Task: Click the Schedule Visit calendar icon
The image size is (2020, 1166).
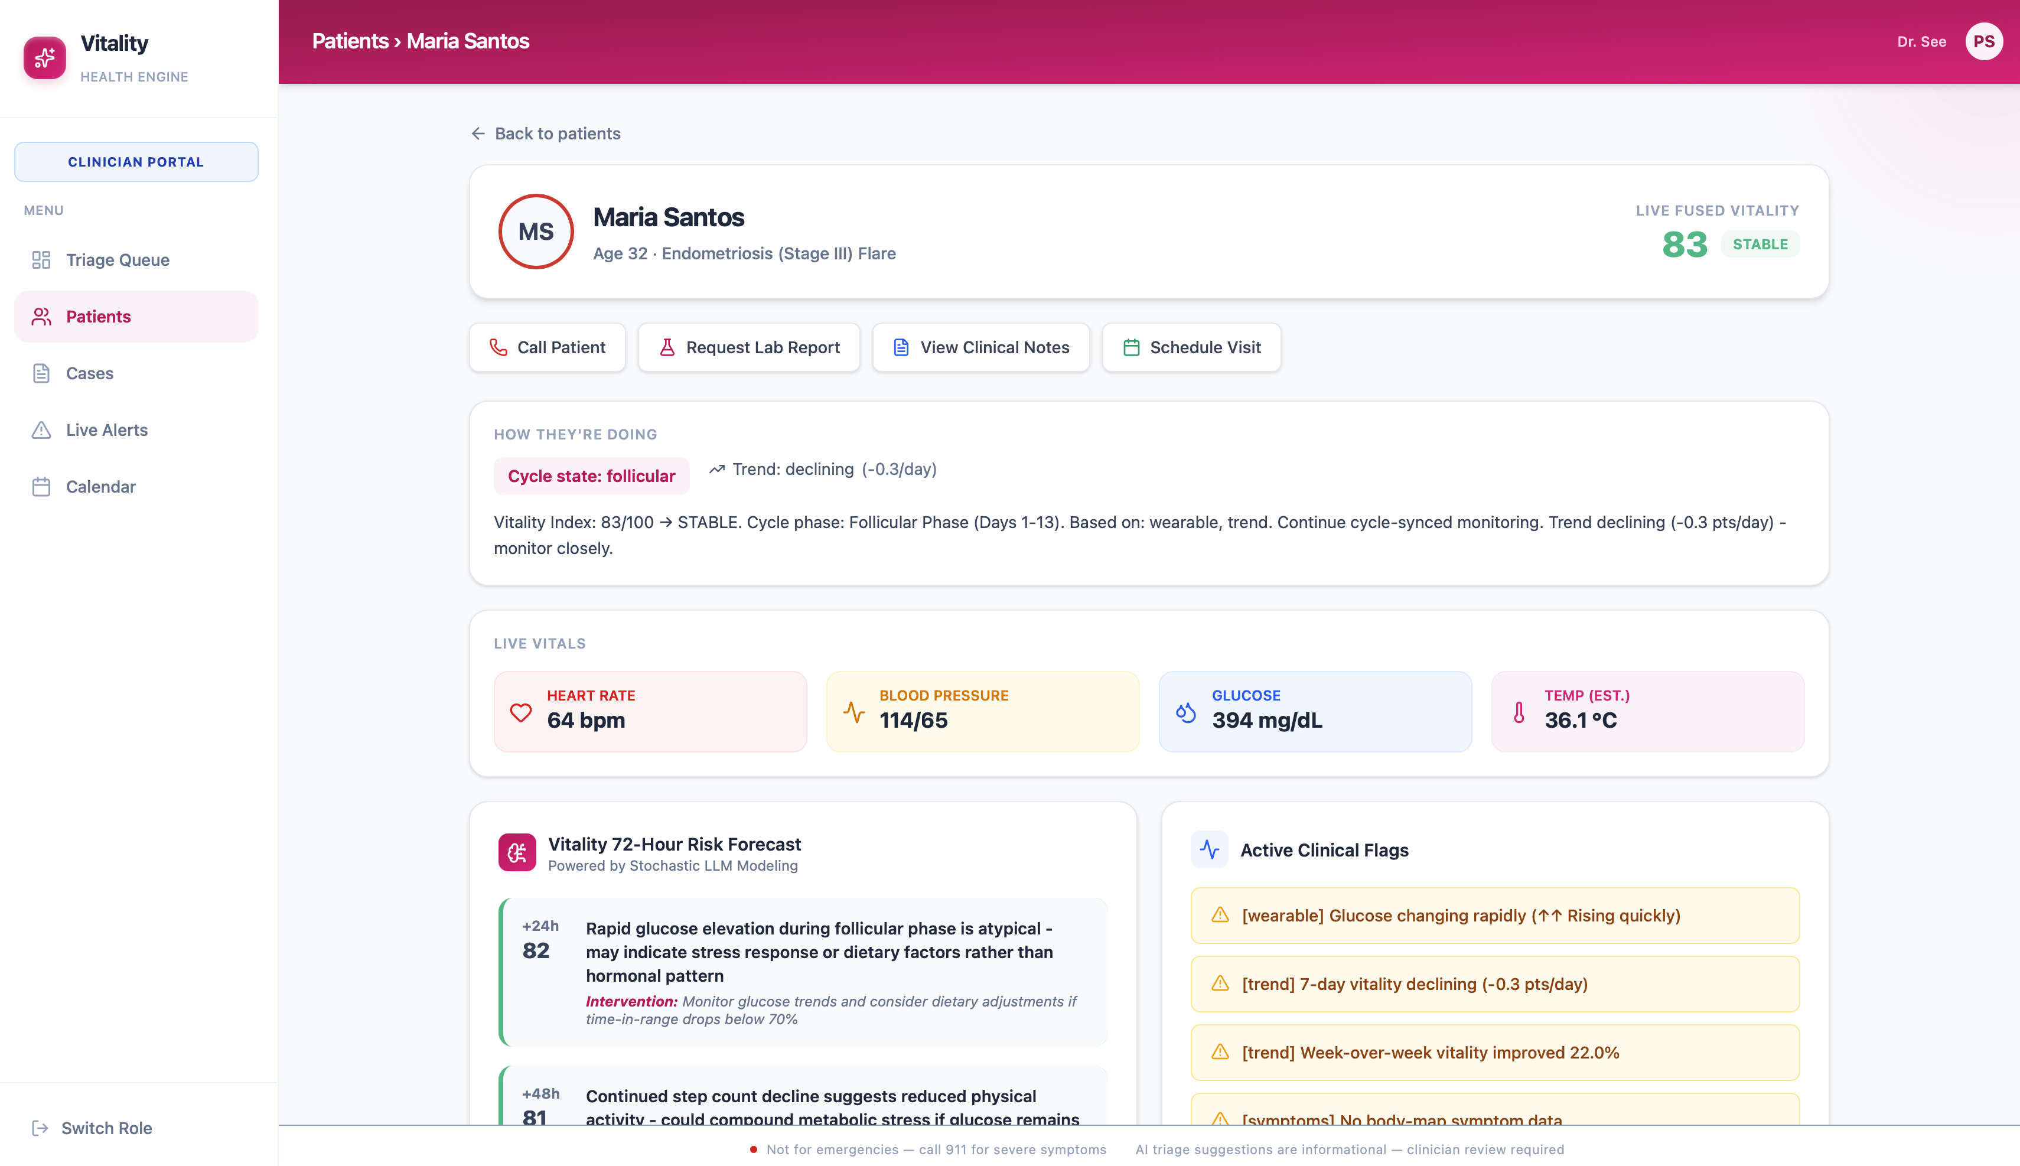Action: tap(1131, 347)
